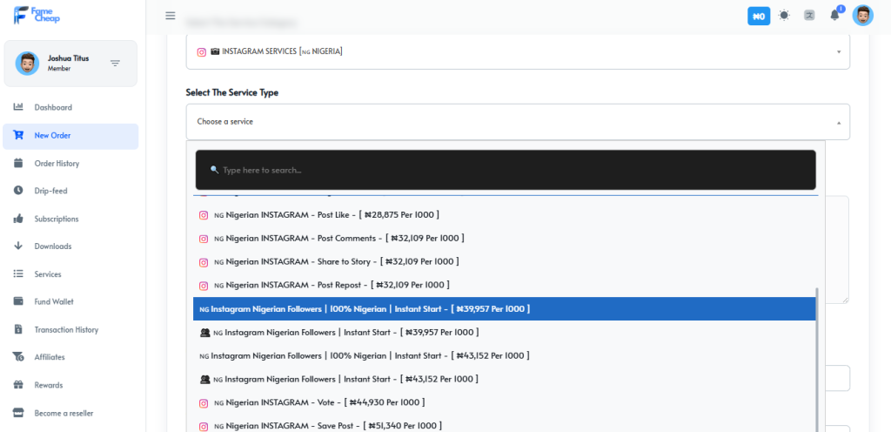Click Instagram icon on Post Like row
The image size is (891, 432).
[204, 215]
